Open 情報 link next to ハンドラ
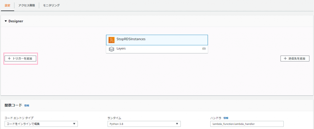 coord(226,118)
